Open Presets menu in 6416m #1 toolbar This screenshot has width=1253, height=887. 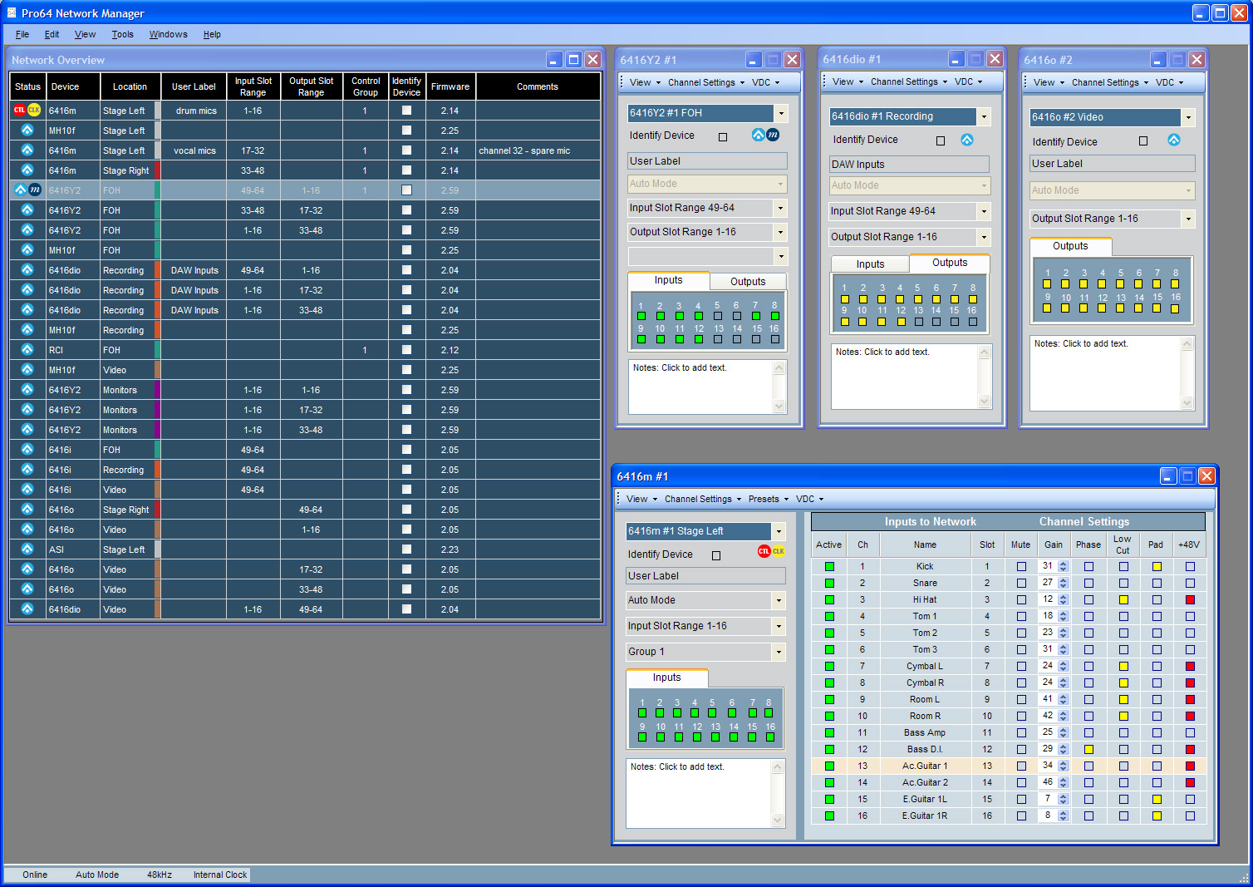pyautogui.click(x=769, y=499)
